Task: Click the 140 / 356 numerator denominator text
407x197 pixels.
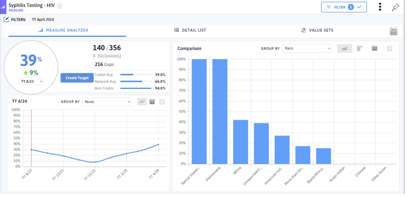Action: [107, 48]
